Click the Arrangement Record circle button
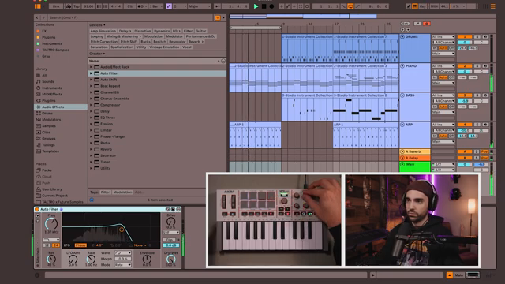Image resolution: width=505 pixels, height=284 pixels. coord(271,6)
